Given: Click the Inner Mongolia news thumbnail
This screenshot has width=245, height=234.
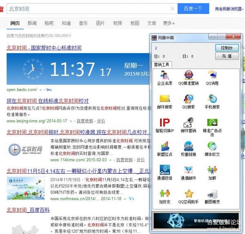Looking at the screenshot, I should click(26, 188).
